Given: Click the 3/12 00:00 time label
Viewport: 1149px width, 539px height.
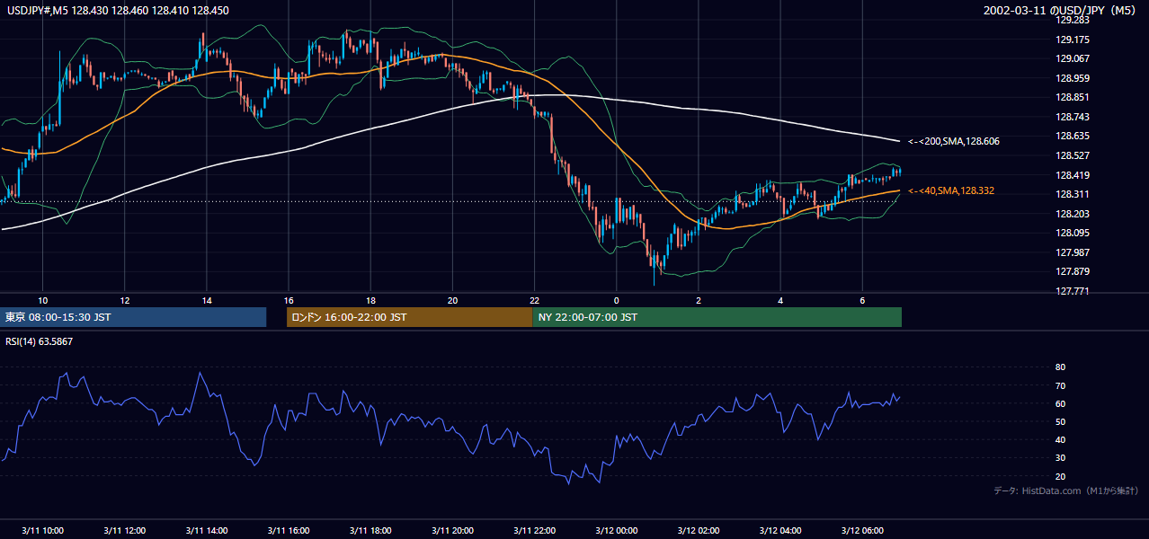Looking at the screenshot, I should [x=617, y=530].
